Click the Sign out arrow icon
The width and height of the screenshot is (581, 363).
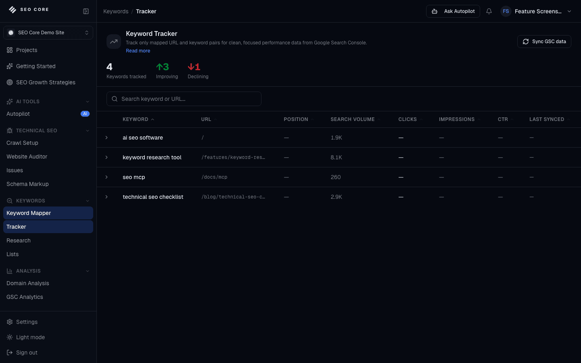(10, 353)
